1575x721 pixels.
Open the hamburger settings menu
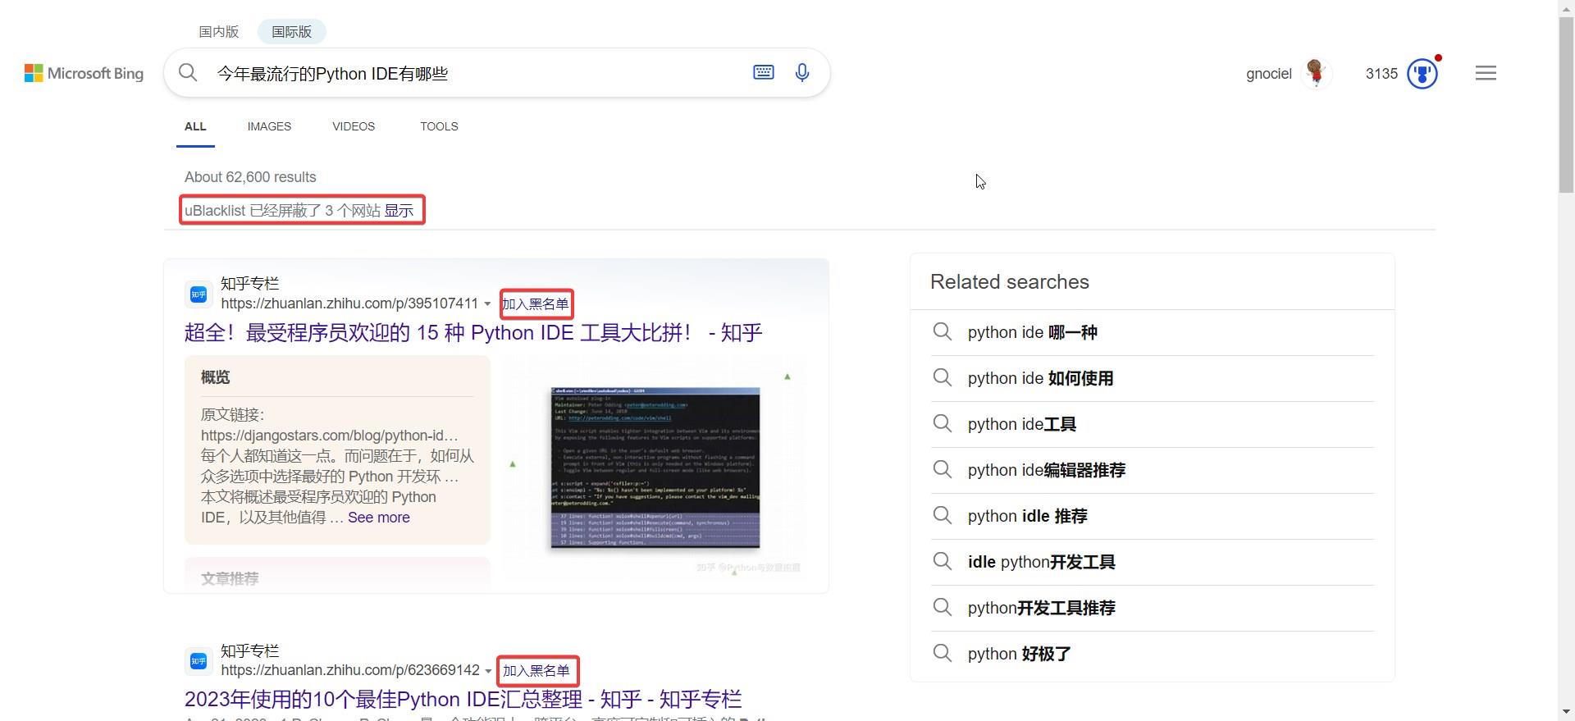click(x=1486, y=73)
